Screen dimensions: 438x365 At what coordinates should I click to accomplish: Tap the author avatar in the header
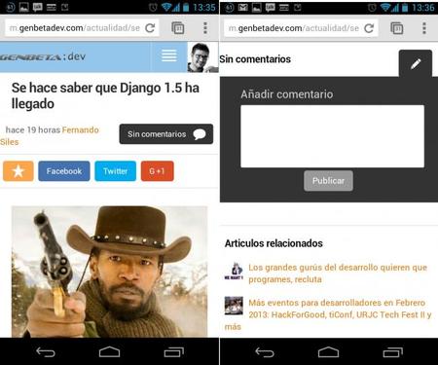coord(202,57)
